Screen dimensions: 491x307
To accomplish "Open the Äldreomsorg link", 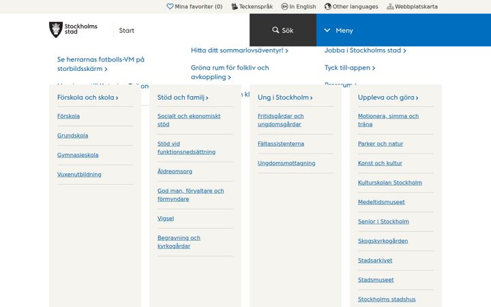I will click(175, 171).
